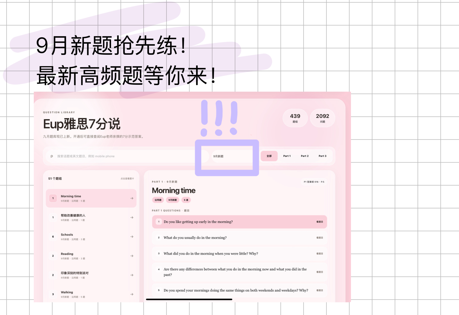The width and height of the screenshot is (459, 315).
Task: Click the arrow on the Reading row
Action: [132, 256]
